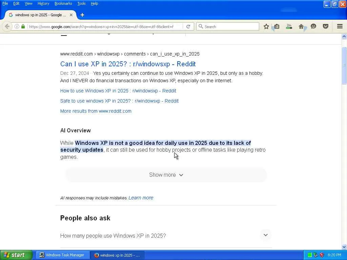Click the green tray icon in system tray
347x260 pixels.
pos(310,255)
